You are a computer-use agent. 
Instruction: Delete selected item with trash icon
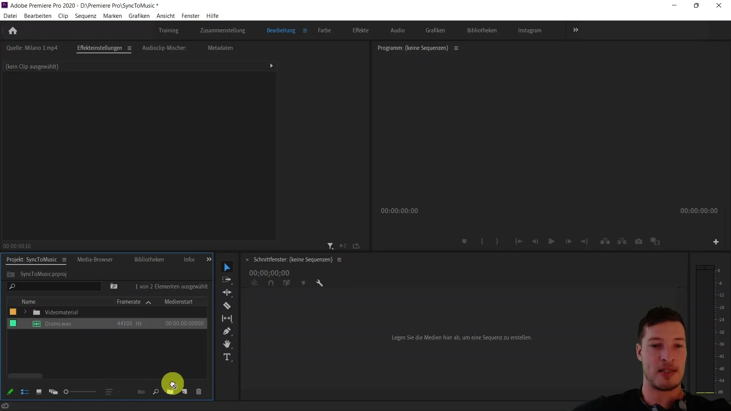coord(199,392)
